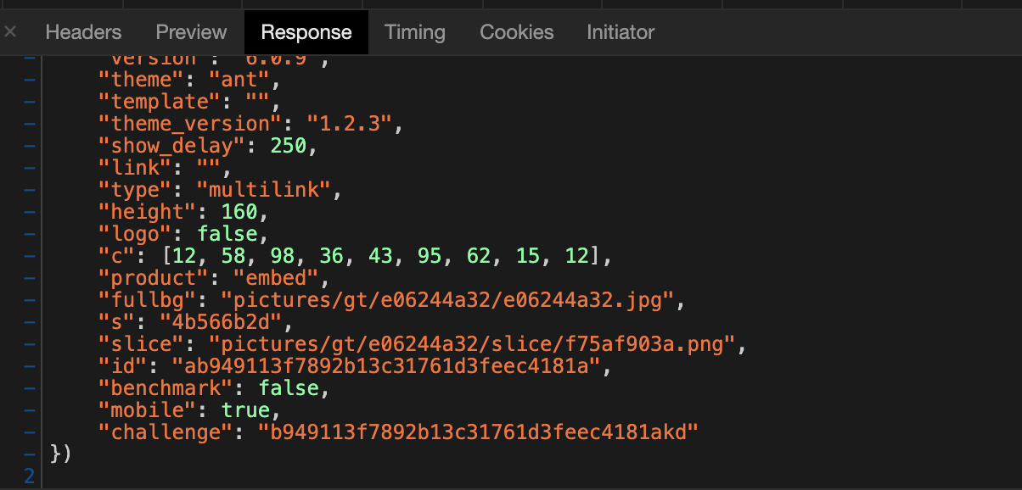Click line number 2 in the gutter
The height and width of the screenshot is (490, 1022).
pos(31,476)
